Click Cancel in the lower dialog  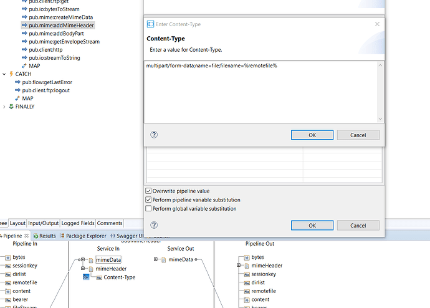tap(358, 226)
